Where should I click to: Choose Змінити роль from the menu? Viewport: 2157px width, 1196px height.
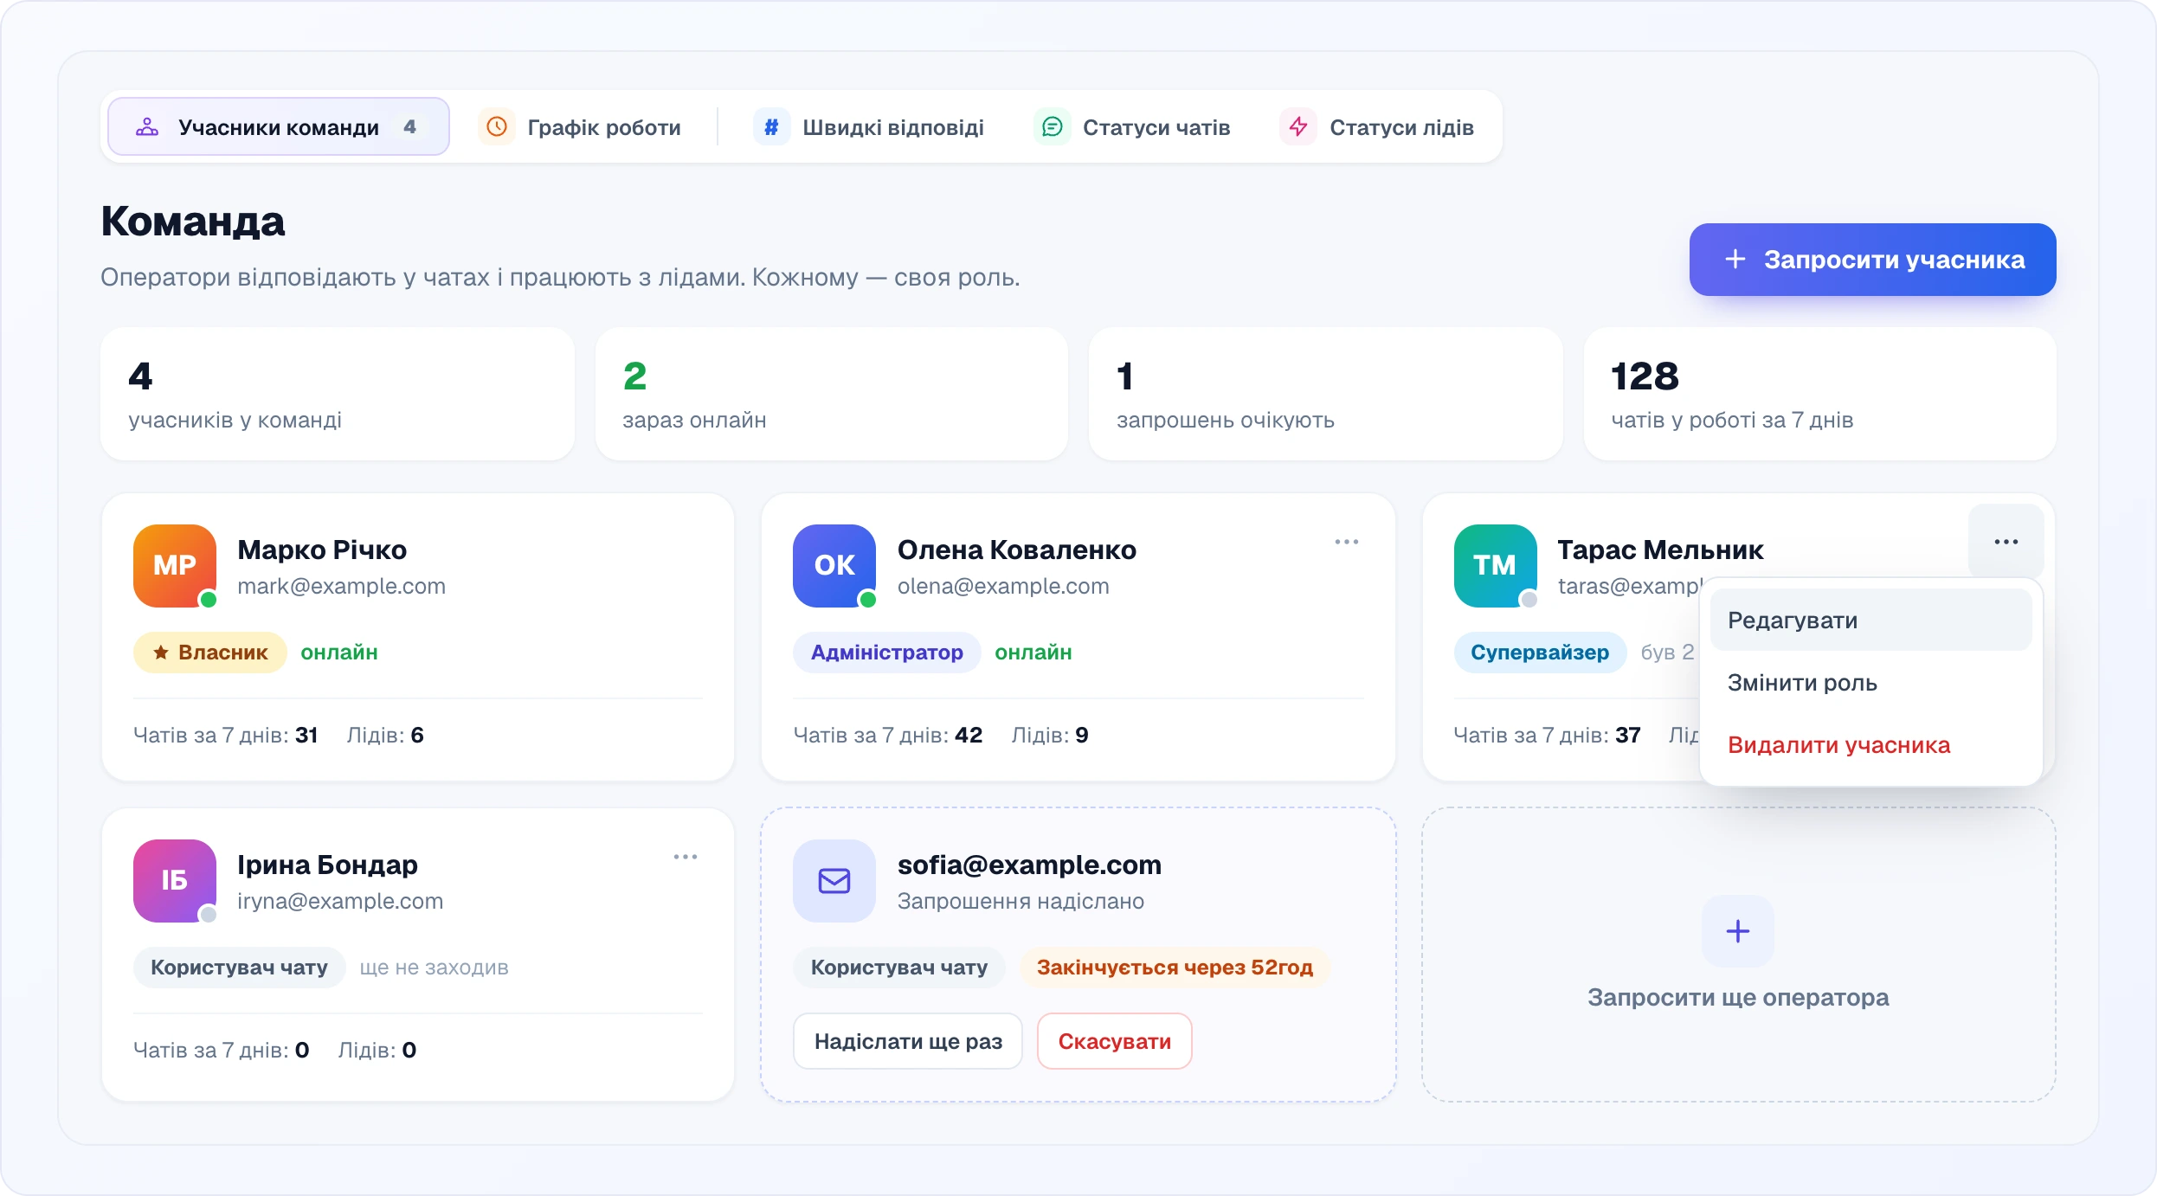1871,682
